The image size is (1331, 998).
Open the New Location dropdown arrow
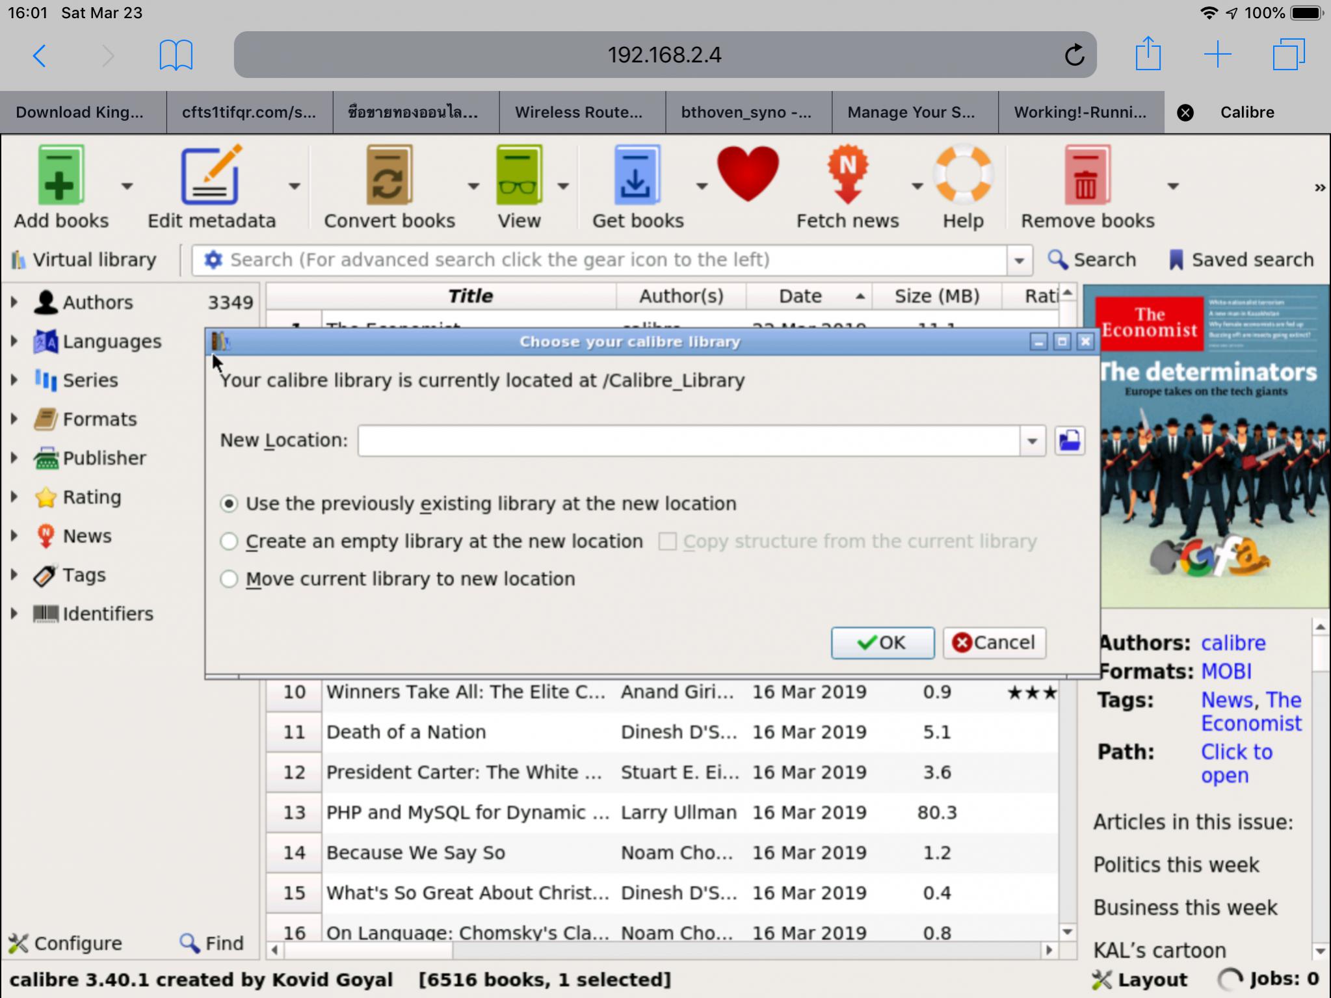click(1032, 441)
